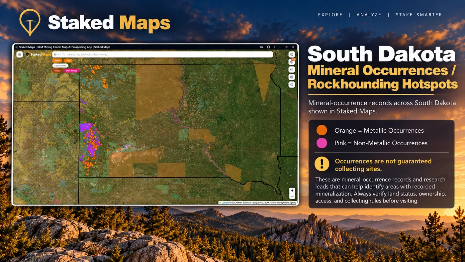
Task: Click the Staked Maps lightbulb logo
Action: 27,54
